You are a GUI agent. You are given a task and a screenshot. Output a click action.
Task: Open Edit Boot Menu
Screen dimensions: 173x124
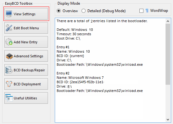pyautogui.click(x=26, y=28)
